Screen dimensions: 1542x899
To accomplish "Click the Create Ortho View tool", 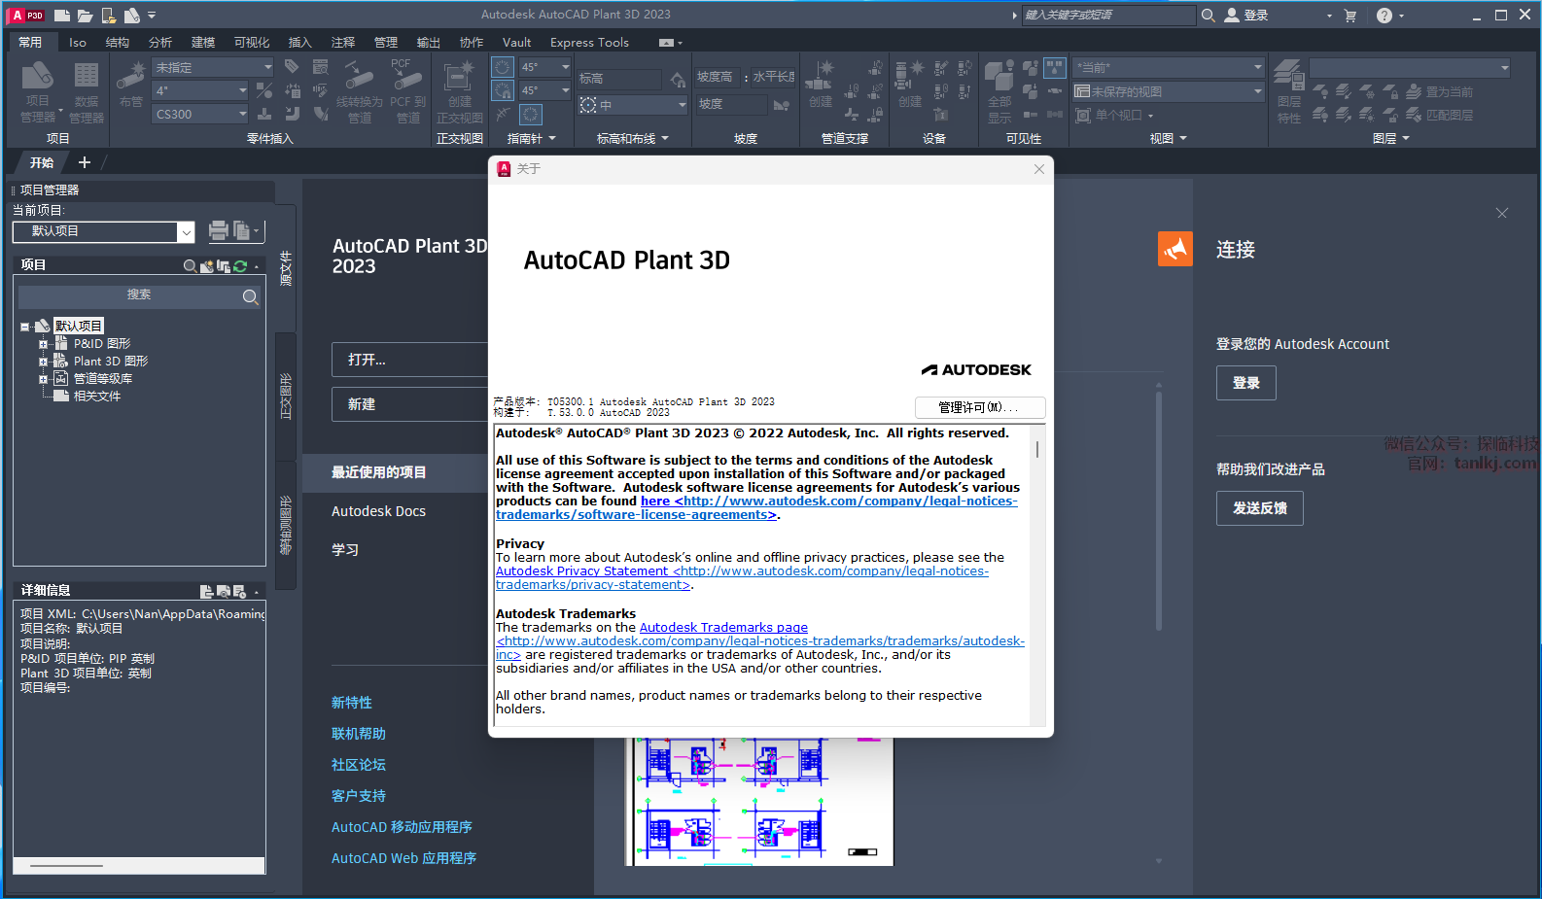I will pyautogui.click(x=459, y=92).
